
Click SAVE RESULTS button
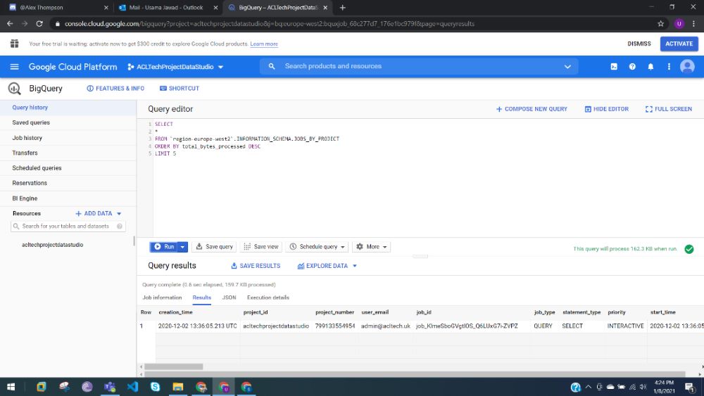(x=256, y=266)
